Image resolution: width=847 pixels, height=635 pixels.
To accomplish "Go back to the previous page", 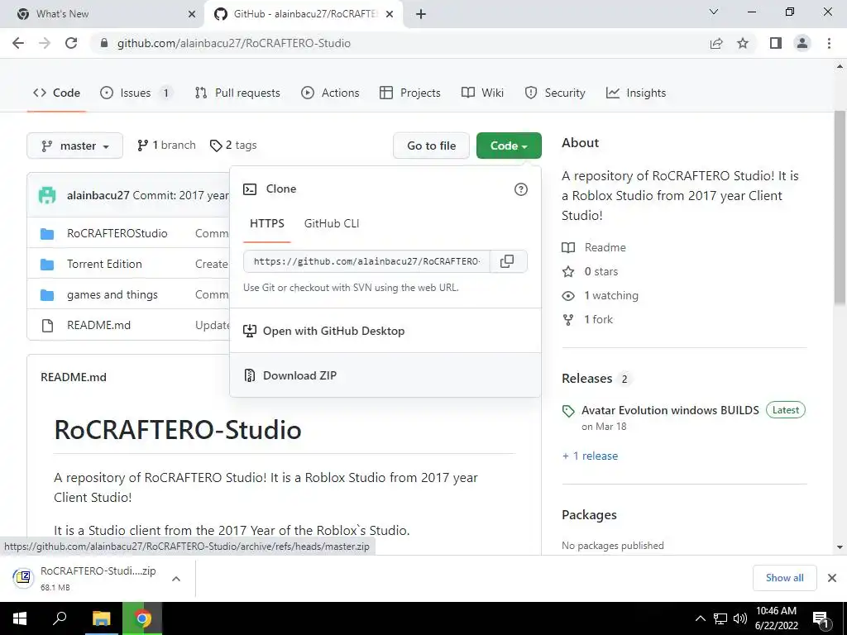I will tap(18, 43).
